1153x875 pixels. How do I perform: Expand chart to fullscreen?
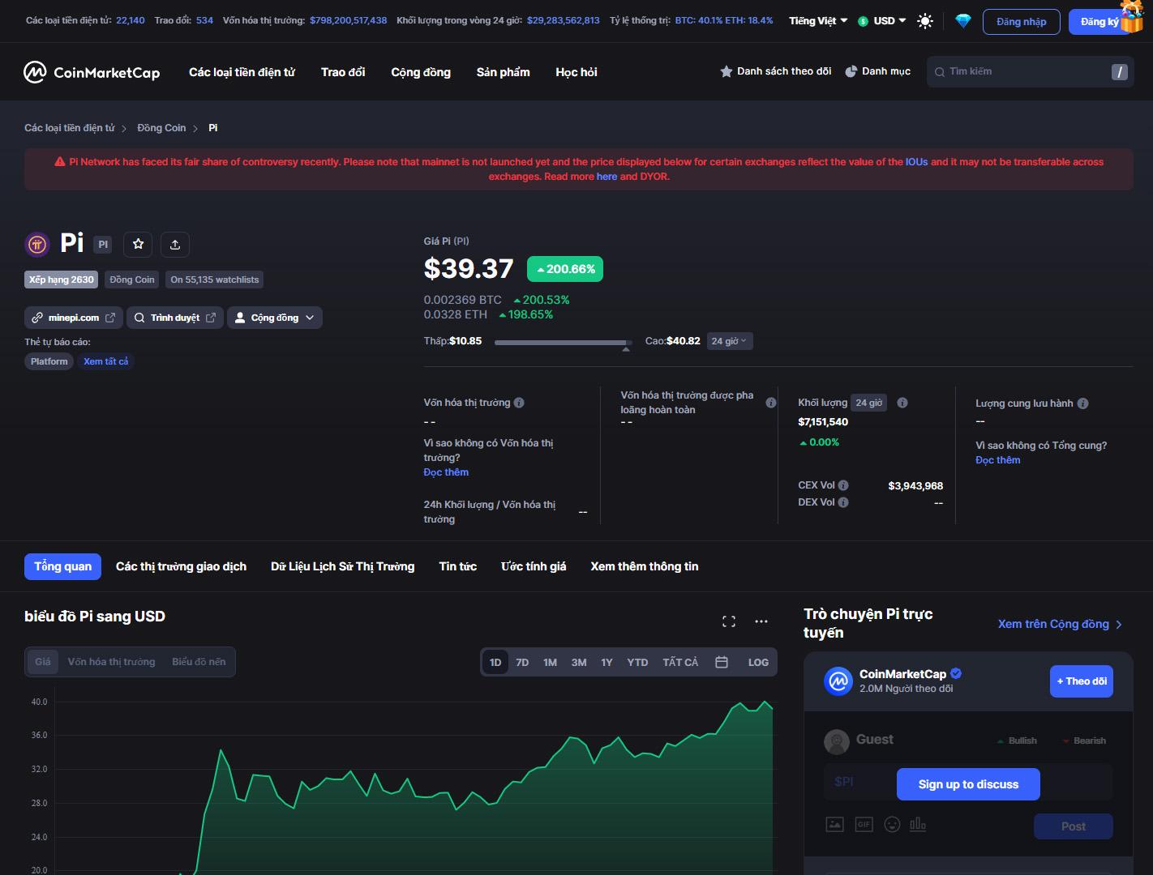729,621
